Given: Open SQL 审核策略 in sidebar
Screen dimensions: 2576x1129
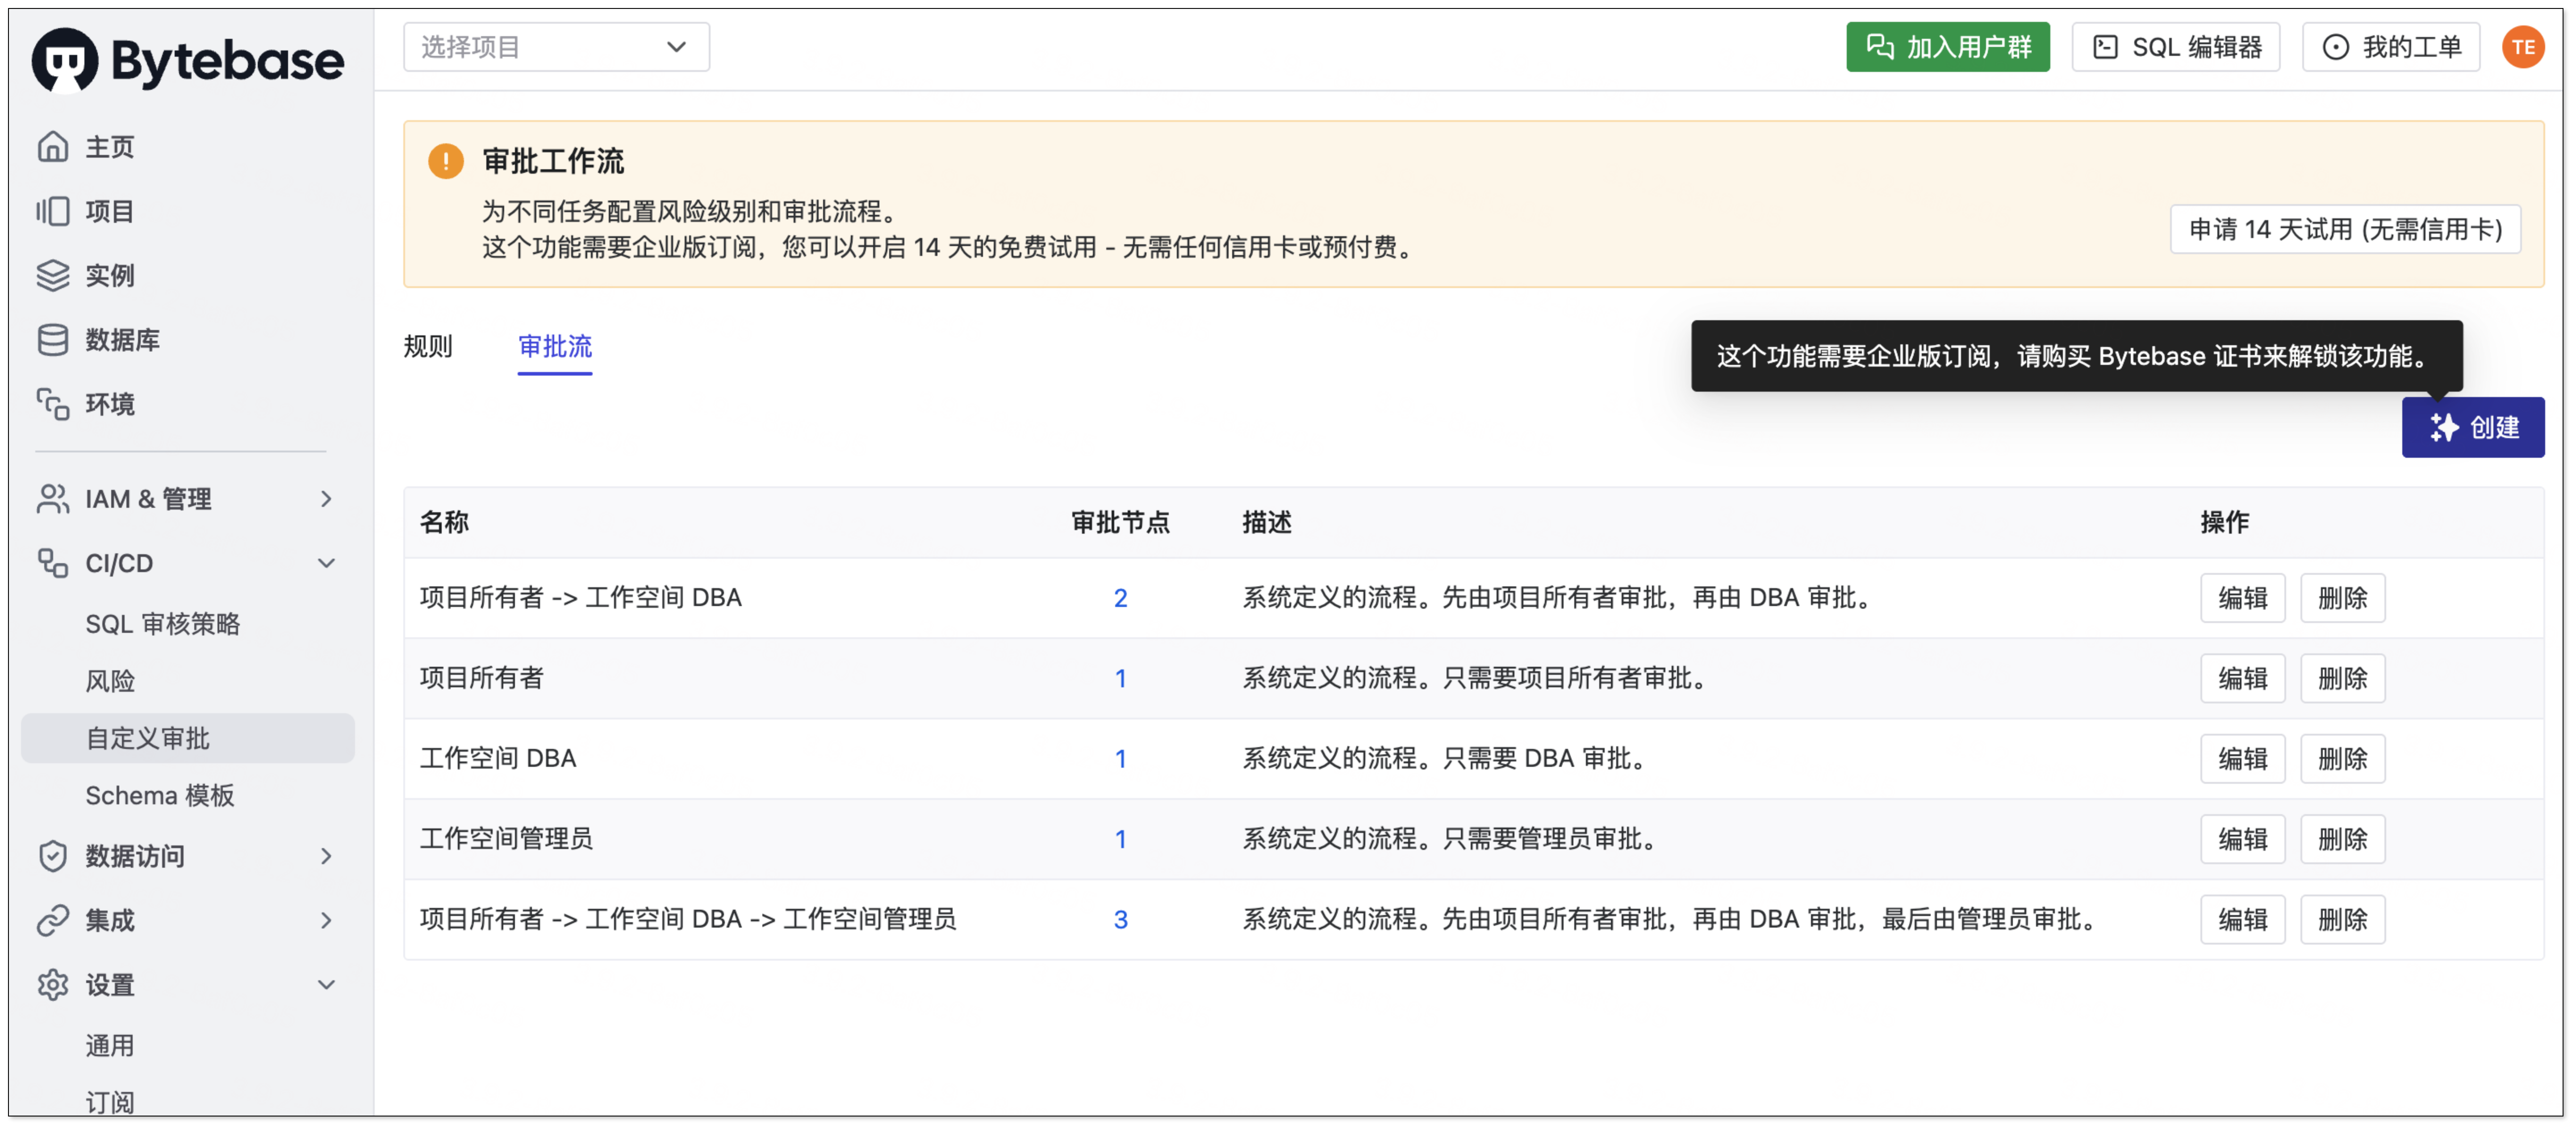Looking at the screenshot, I should pos(163,624).
